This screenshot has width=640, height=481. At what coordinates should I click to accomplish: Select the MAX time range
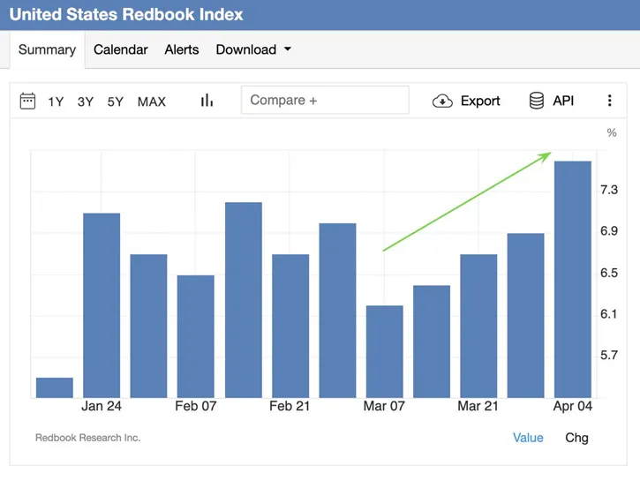(152, 101)
